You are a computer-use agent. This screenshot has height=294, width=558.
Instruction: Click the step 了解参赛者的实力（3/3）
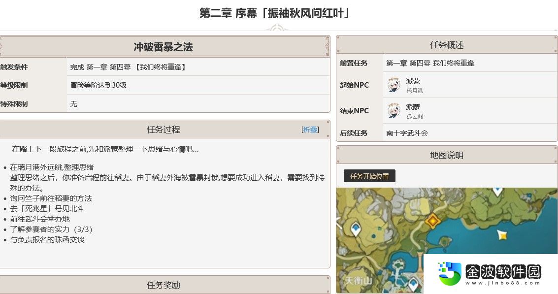click(51, 229)
